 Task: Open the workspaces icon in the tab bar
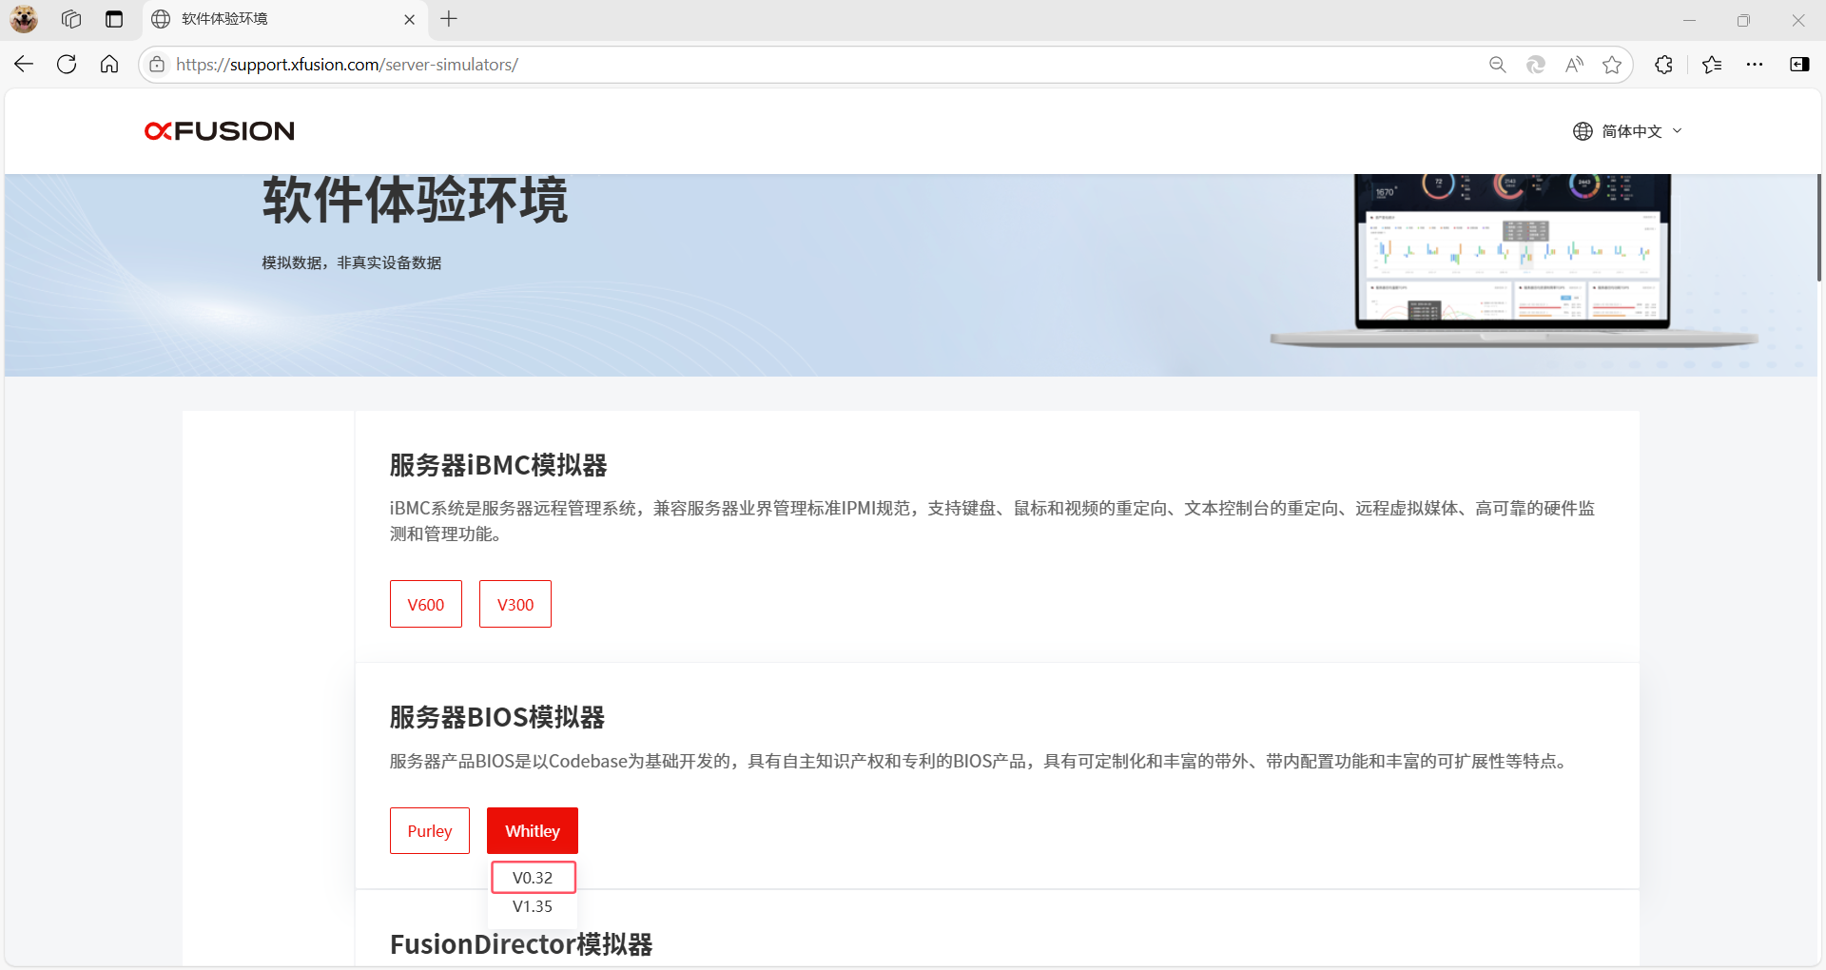coord(71,19)
